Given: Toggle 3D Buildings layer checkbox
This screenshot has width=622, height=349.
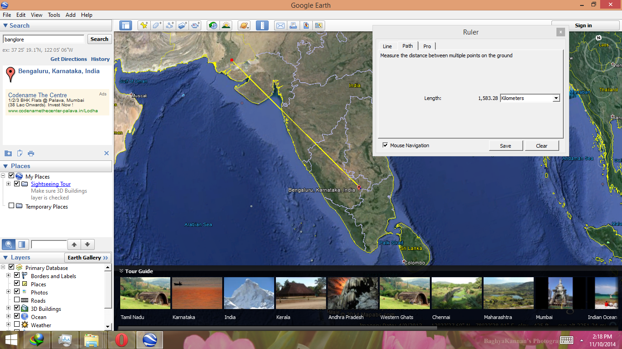Looking at the screenshot, I should pos(17,308).
